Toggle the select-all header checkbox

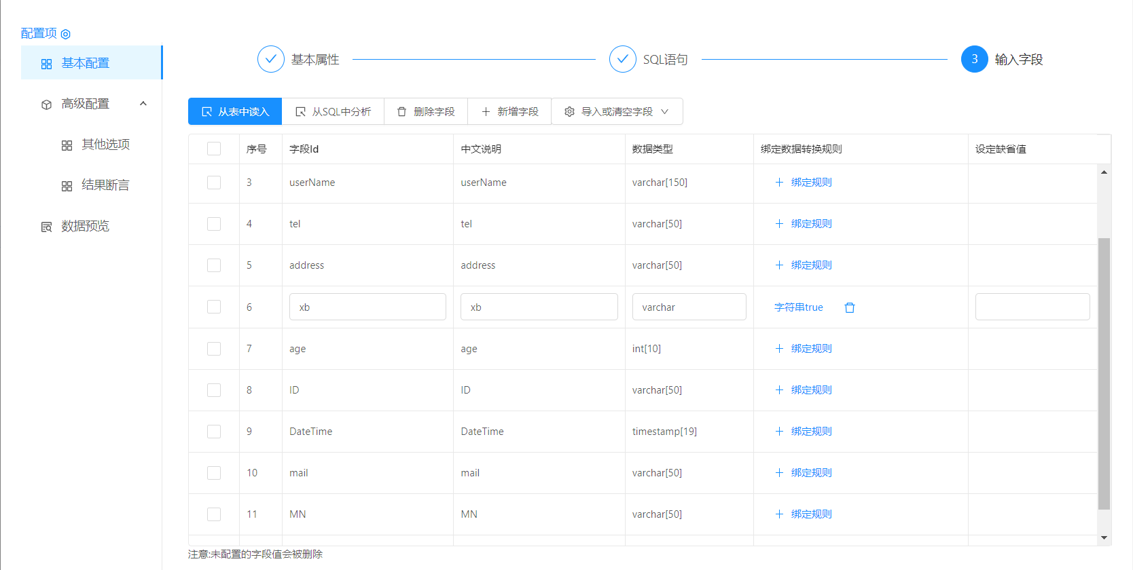tap(214, 149)
